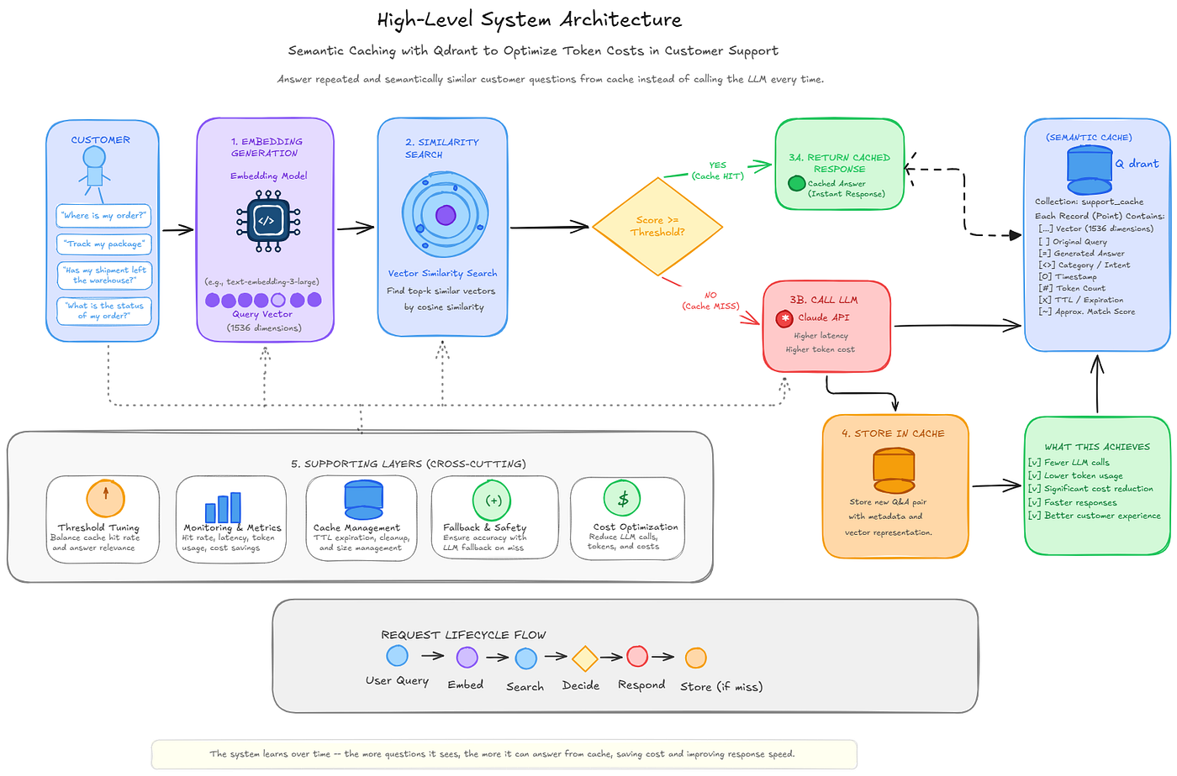
Task: Select the vector similarity orbit icon
Action: pyautogui.click(x=446, y=216)
